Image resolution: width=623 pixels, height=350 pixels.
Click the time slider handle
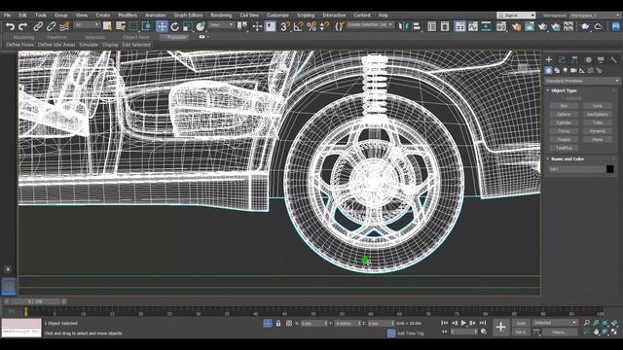tap(35, 301)
